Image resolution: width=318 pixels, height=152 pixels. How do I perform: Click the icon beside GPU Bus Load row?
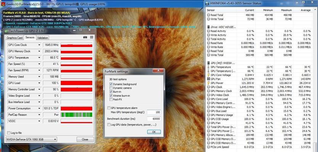tap(209, 111)
